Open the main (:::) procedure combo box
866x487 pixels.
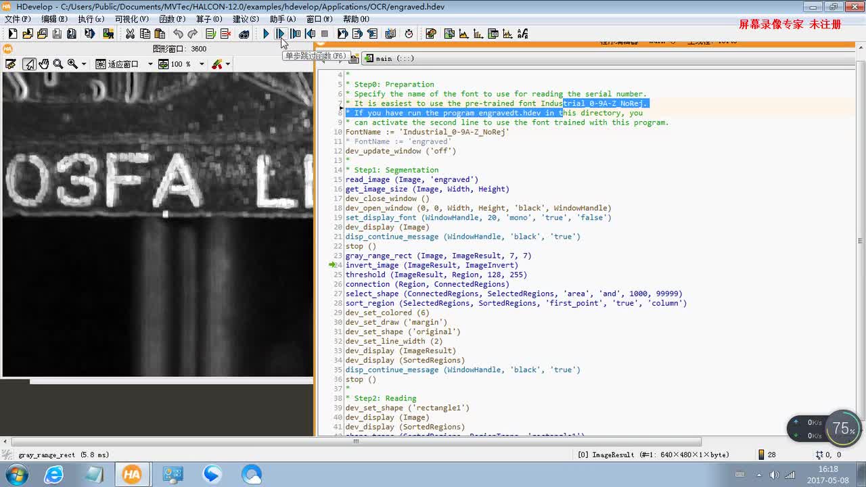pyautogui.click(x=608, y=59)
